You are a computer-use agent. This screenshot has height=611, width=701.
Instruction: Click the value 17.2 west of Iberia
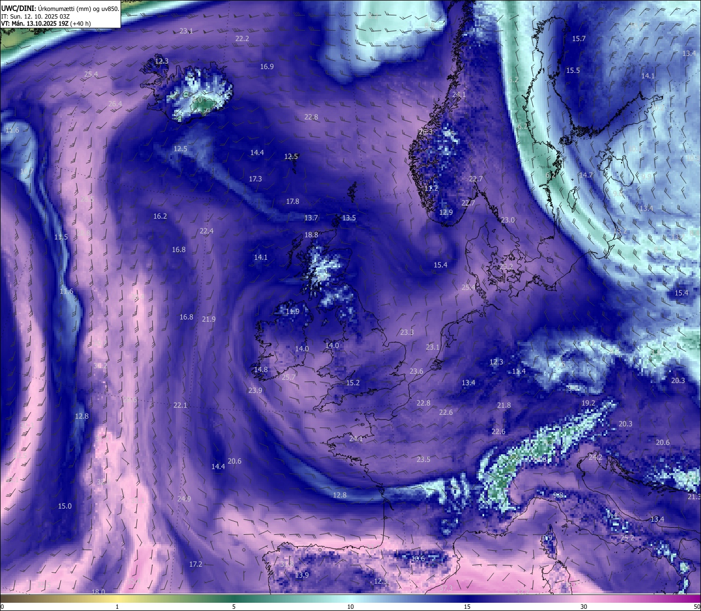[196, 564]
